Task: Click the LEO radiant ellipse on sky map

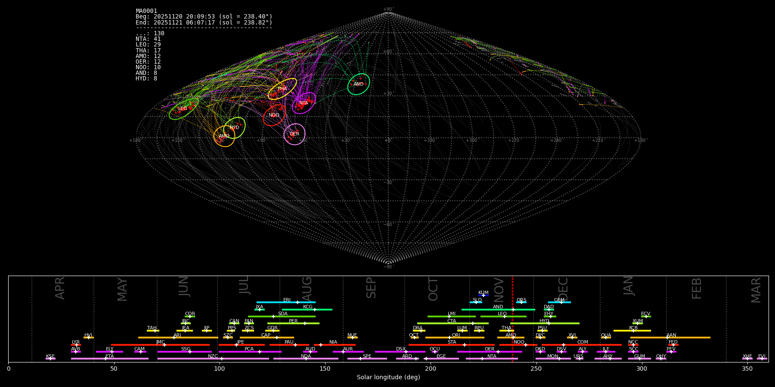Action: pos(184,109)
